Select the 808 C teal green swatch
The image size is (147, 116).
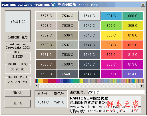point(133,16)
